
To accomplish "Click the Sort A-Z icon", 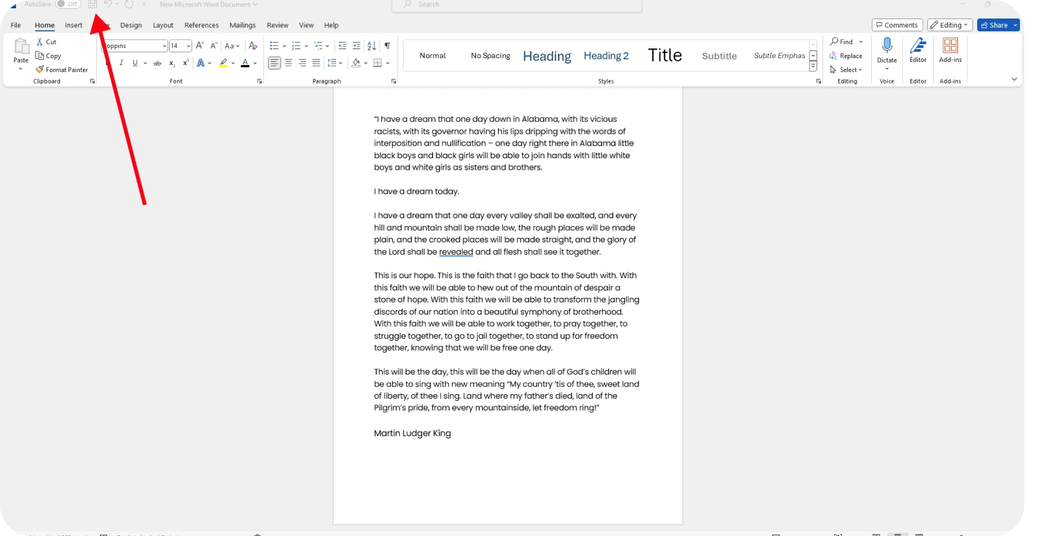I will click(x=372, y=46).
